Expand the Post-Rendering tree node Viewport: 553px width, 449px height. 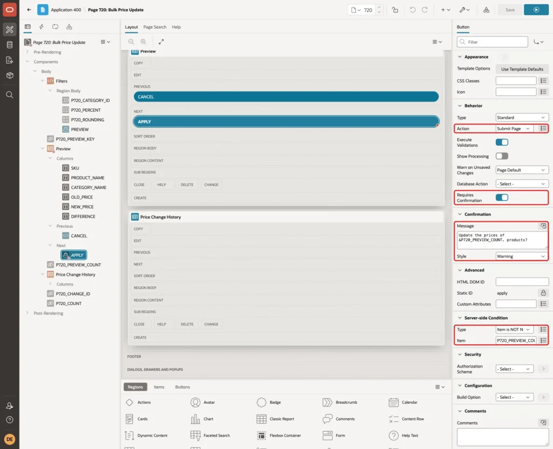[28, 313]
